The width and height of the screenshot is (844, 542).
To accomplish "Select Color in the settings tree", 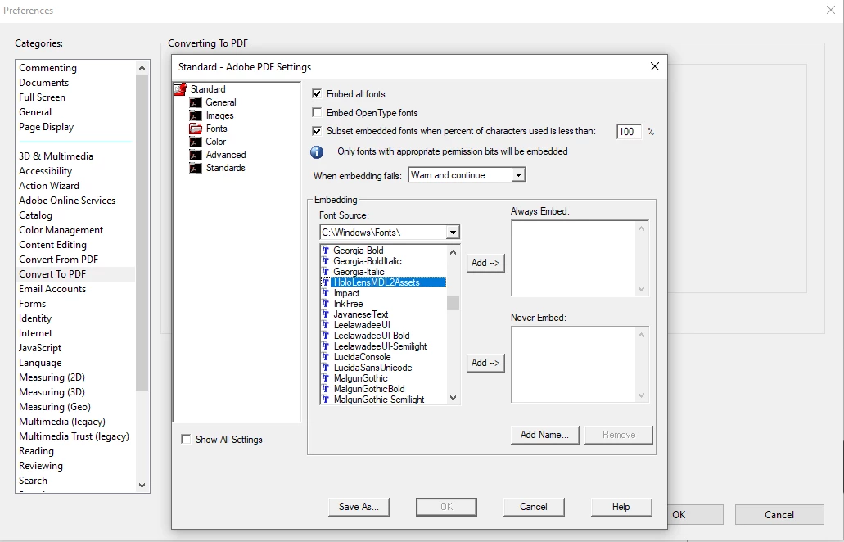I will tap(216, 142).
